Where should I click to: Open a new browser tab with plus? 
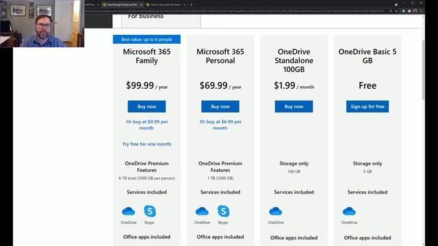(x=192, y=5)
